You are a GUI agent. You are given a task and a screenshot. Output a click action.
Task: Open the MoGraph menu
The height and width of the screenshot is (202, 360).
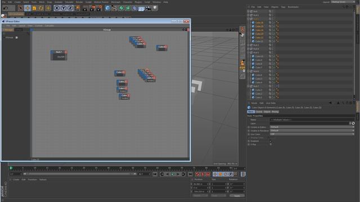tap(115, 2)
